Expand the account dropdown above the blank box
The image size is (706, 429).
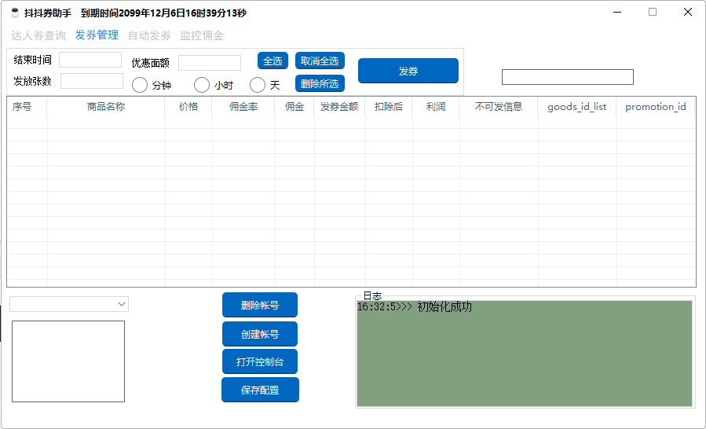121,304
